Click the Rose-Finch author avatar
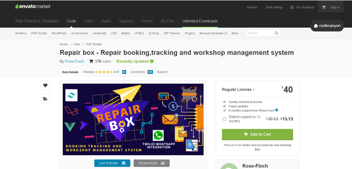 pyautogui.click(x=229, y=166)
